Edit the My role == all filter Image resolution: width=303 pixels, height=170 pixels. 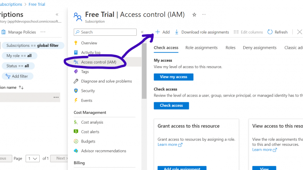pyautogui.click(x=19, y=56)
